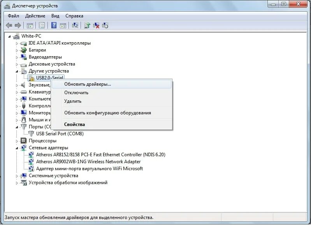Click the Disable device toolbar icon
311x226 pixels.
pos(105,25)
